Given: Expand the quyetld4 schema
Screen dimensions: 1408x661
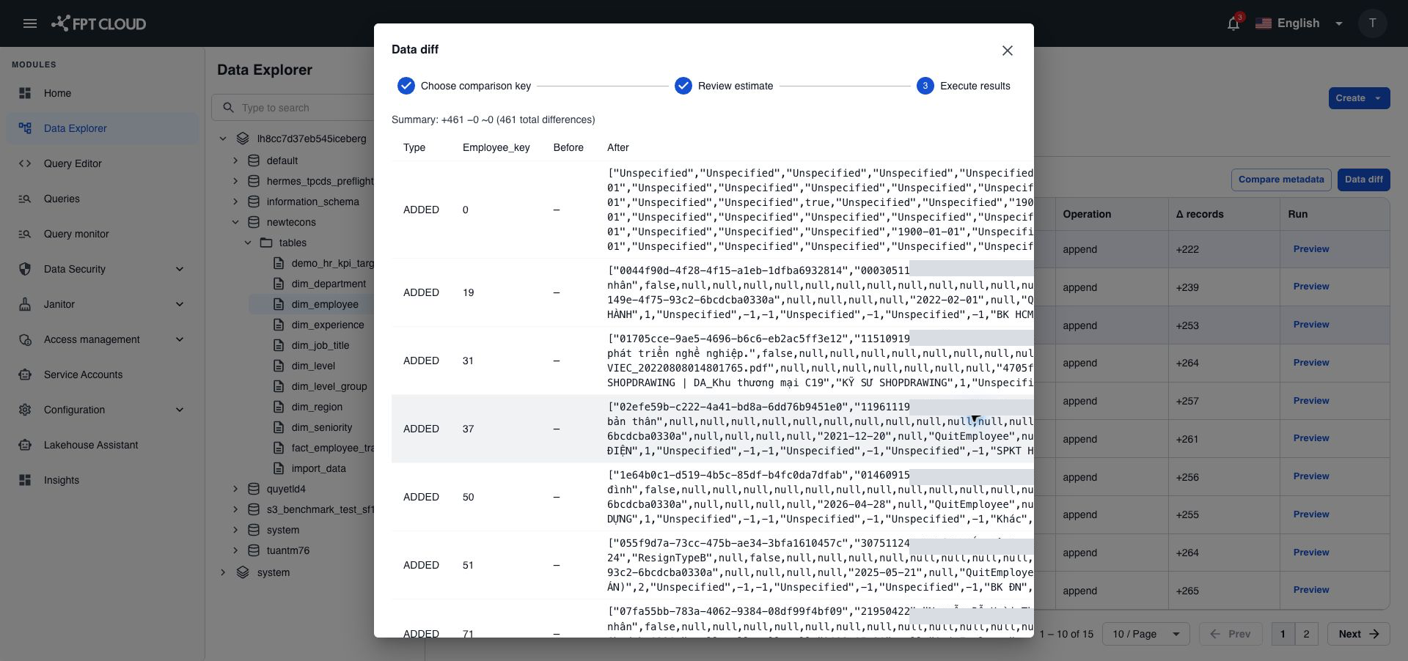Looking at the screenshot, I should coord(235,489).
